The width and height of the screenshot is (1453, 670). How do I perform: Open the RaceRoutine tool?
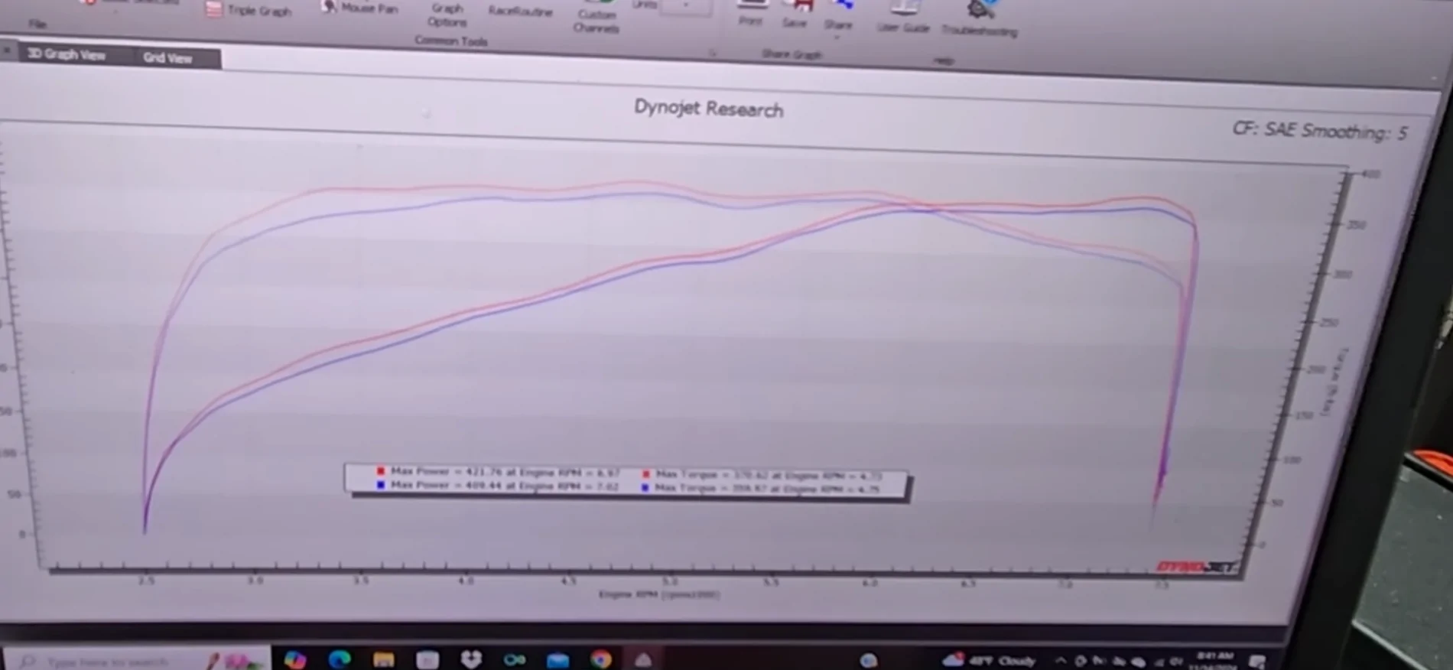[520, 11]
